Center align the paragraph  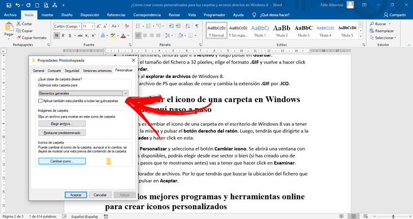[x=145, y=35]
